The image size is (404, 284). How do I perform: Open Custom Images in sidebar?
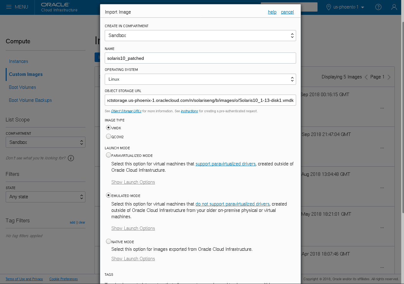(x=26, y=74)
